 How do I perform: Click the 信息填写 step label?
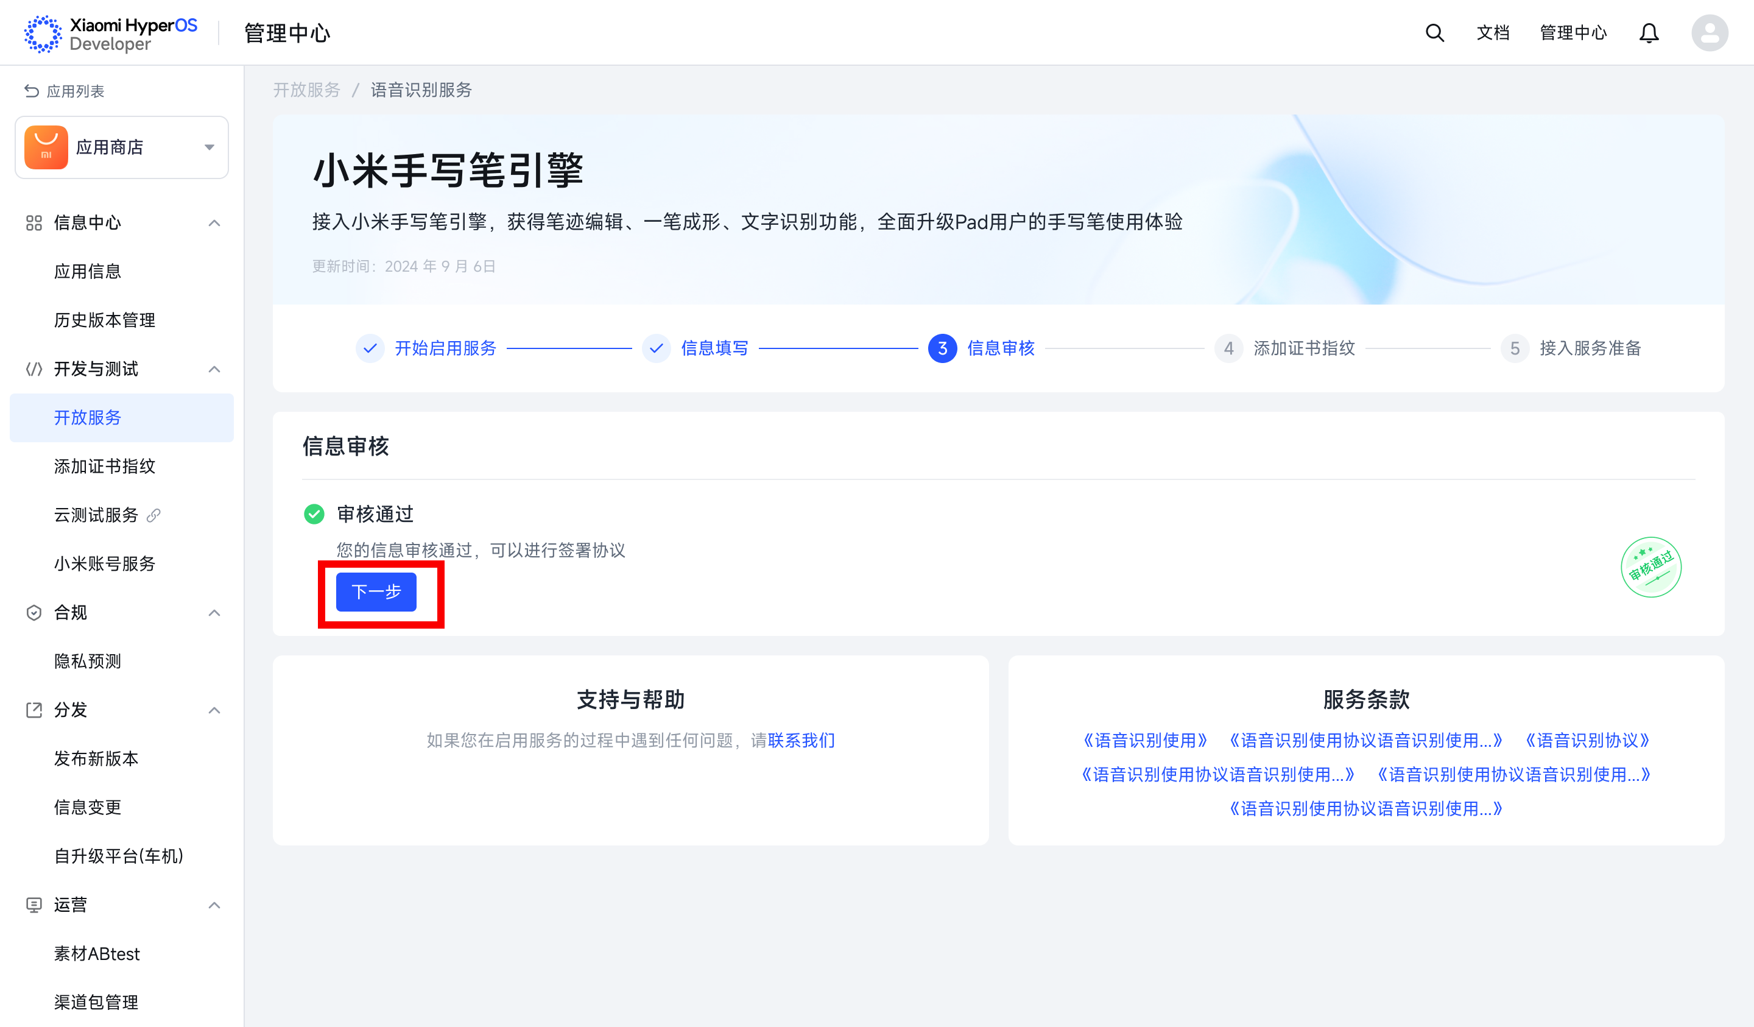point(714,348)
